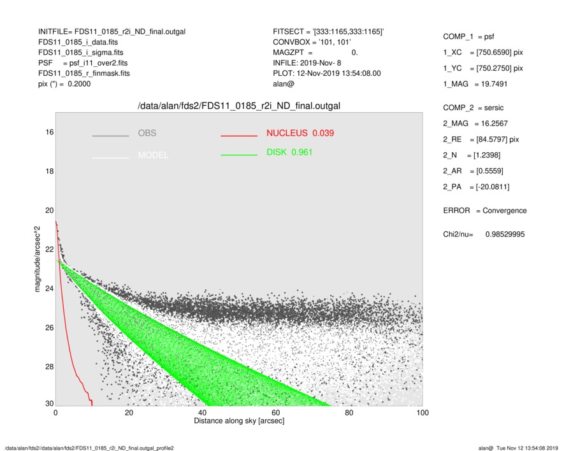Click the CONVBOX = '101, 101' line

point(312,42)
